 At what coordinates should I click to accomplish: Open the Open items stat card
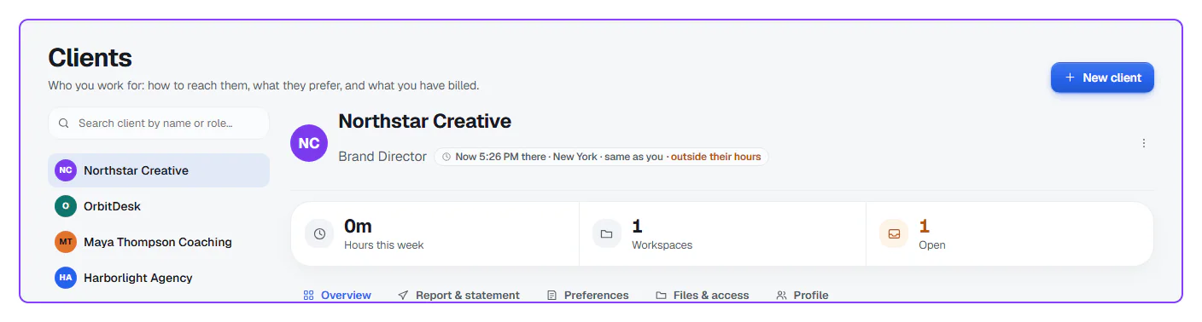point(1010,234)
